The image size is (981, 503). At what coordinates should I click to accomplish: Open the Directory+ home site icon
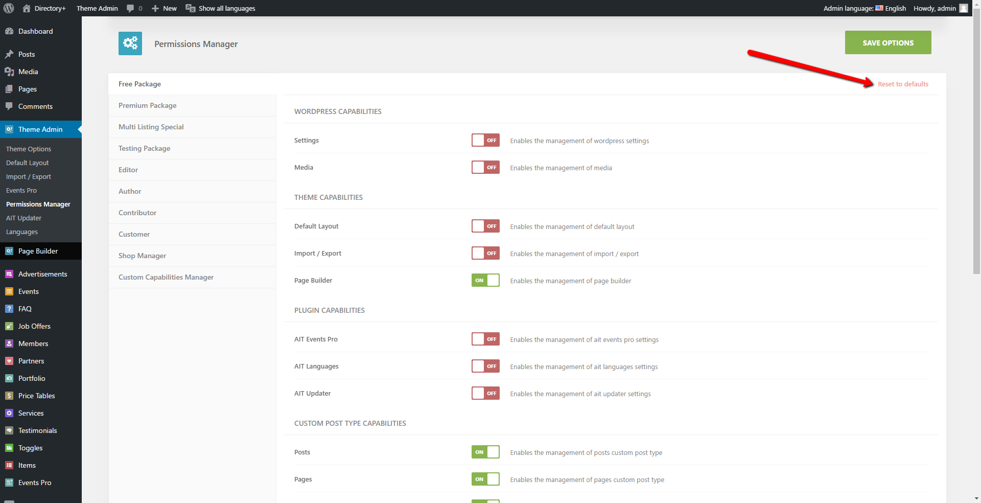tap(27, 8)
